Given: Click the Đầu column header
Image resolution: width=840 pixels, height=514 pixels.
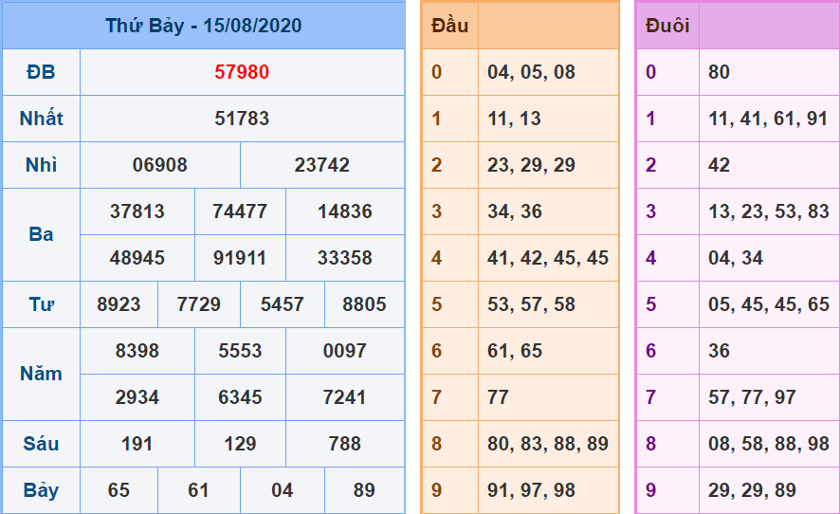Looking at the screenshot, I should click(449, 26).
